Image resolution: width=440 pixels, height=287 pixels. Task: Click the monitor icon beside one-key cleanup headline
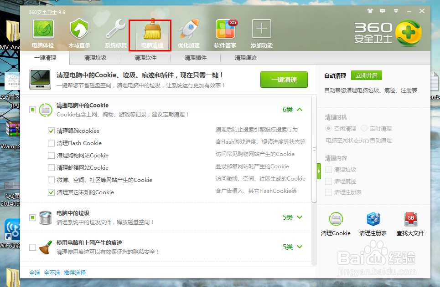pos(40,80)
